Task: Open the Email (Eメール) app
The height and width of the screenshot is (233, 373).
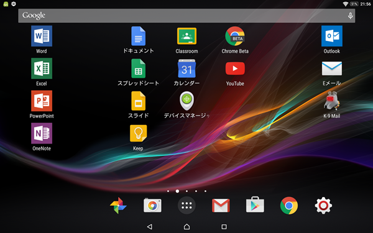Action: (x=332, y=68)
